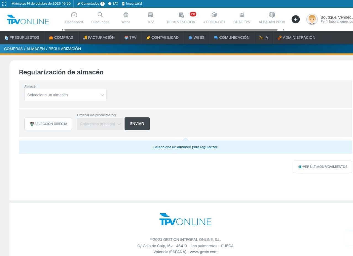
Task: Open the GRÁF. TPV chart icon
Action: tap(242, 15)
